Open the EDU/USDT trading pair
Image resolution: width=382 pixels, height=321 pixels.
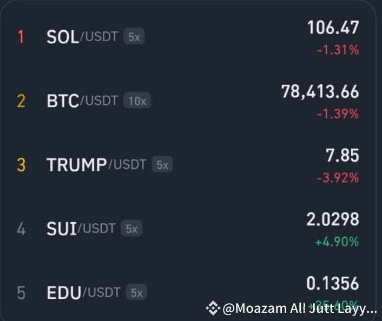click(x=188, y=292)
